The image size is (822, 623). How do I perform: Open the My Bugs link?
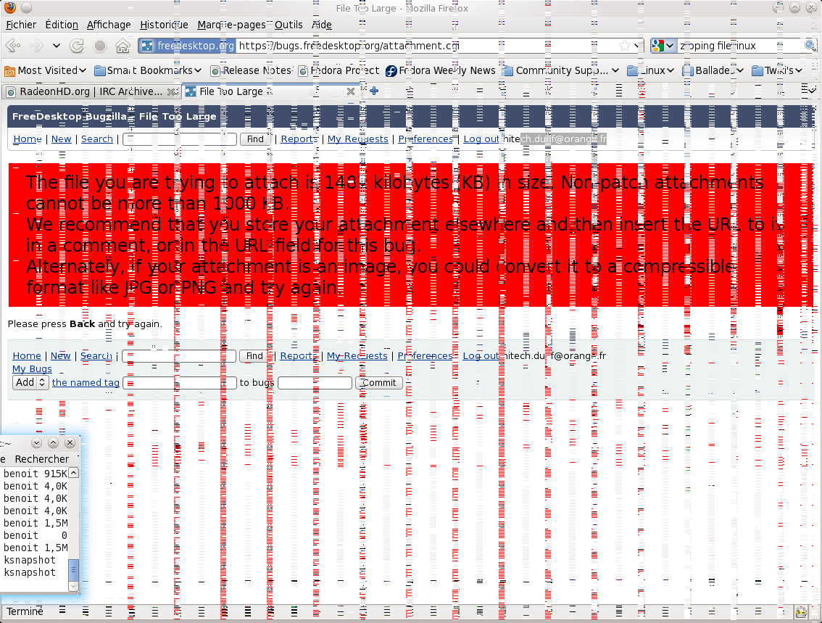pos(32,369)
